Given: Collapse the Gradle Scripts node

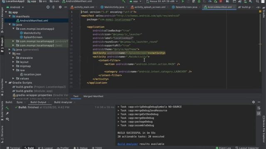Looking at the screenshot, I should pos(6,82).
